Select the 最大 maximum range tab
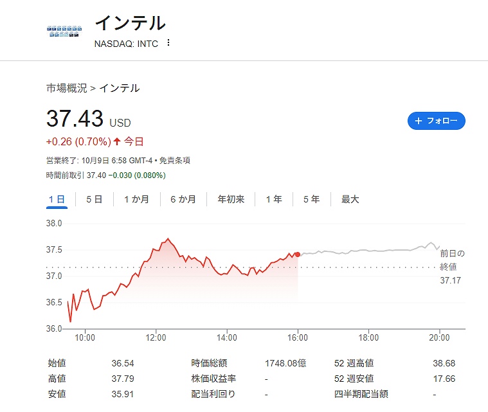 coord(350,199)
